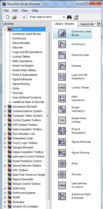Screen dimensions: 103x209
Task: Select Lookup Tables in the tree
Action: (21, 57)
